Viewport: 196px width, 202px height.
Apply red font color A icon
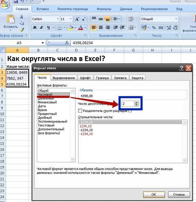pyautogui.click(x=81, y=28)
